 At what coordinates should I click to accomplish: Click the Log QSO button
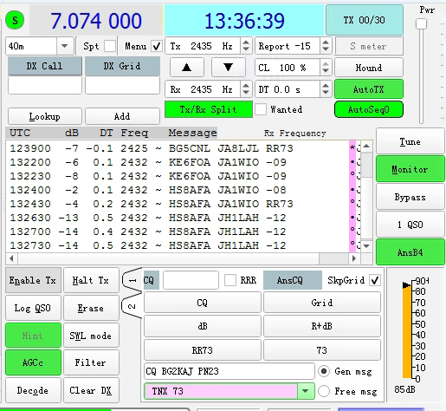[33, 308]
